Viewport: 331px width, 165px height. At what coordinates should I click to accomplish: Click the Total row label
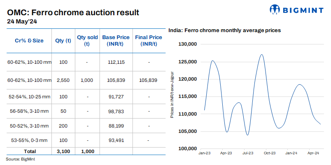[27, 151]
